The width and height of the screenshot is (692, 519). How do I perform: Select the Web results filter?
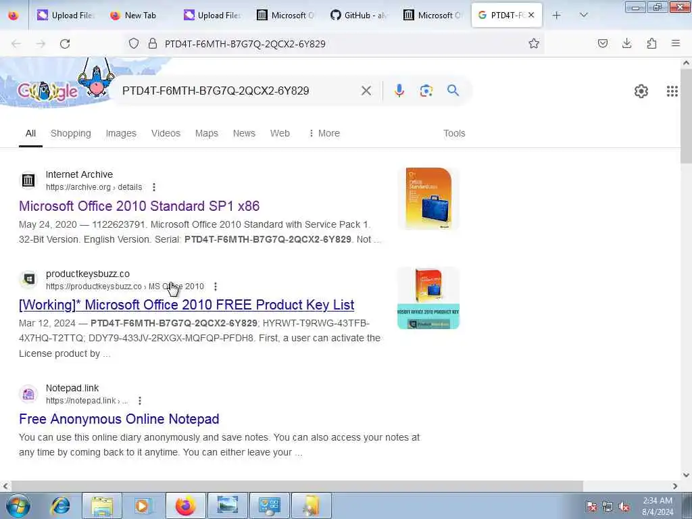(x=280, y=133)
